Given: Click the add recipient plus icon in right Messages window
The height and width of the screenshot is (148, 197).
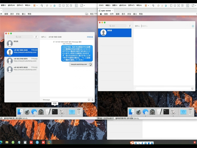Looking at the screenshot, I should pos(193,26).
